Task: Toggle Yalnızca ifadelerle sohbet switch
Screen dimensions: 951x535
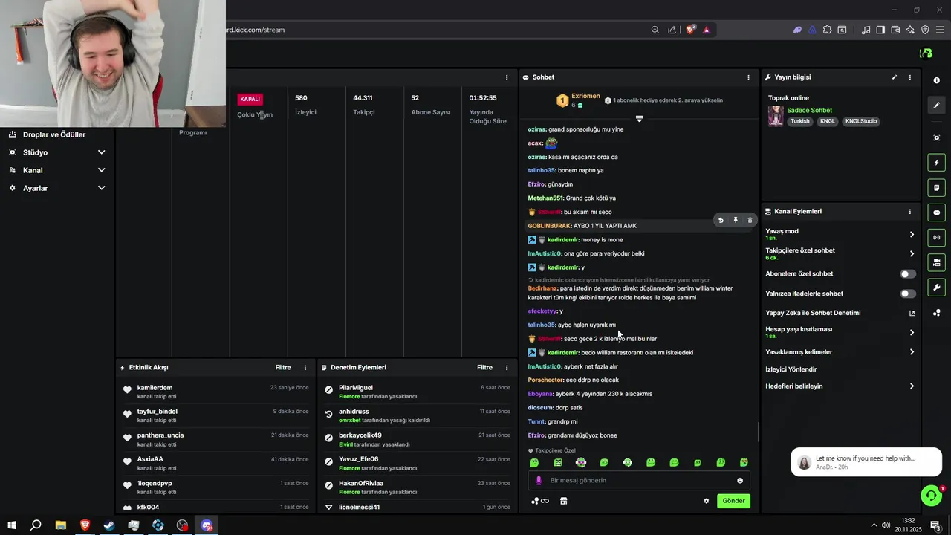Action: click(x=908, y=294)
